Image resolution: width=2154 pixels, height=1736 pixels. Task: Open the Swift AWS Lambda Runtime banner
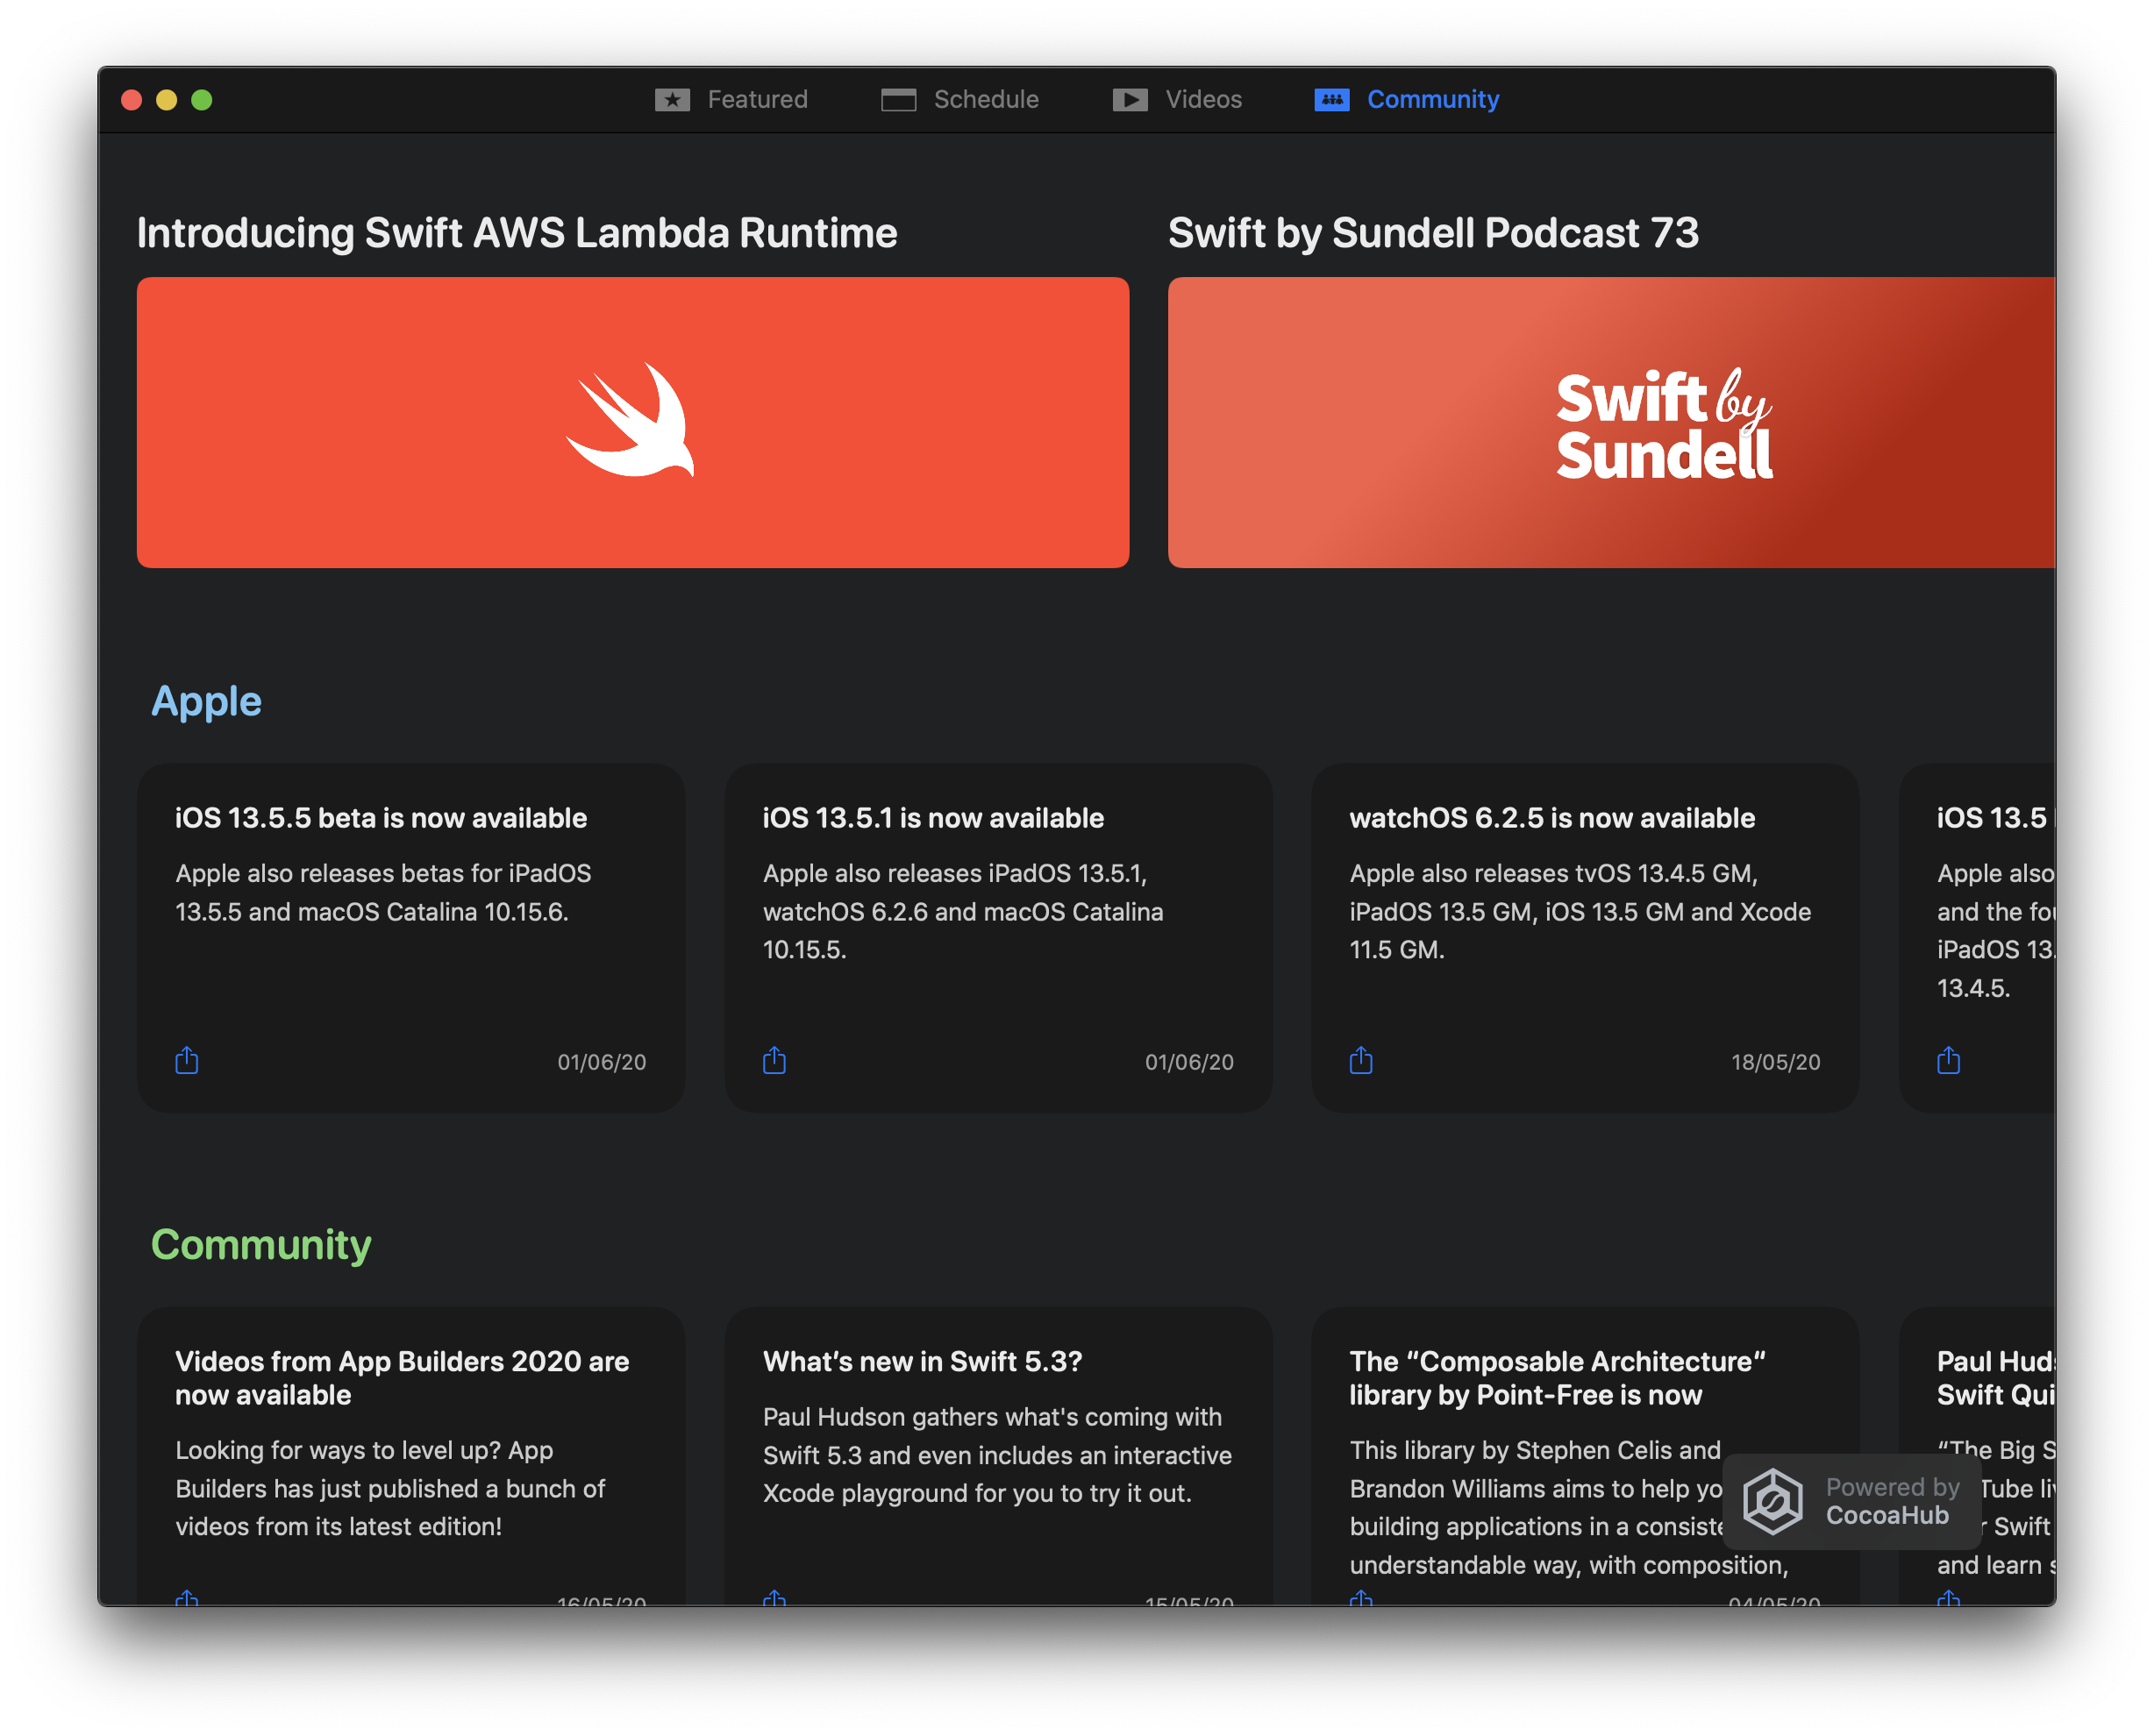tap(632, 422)
